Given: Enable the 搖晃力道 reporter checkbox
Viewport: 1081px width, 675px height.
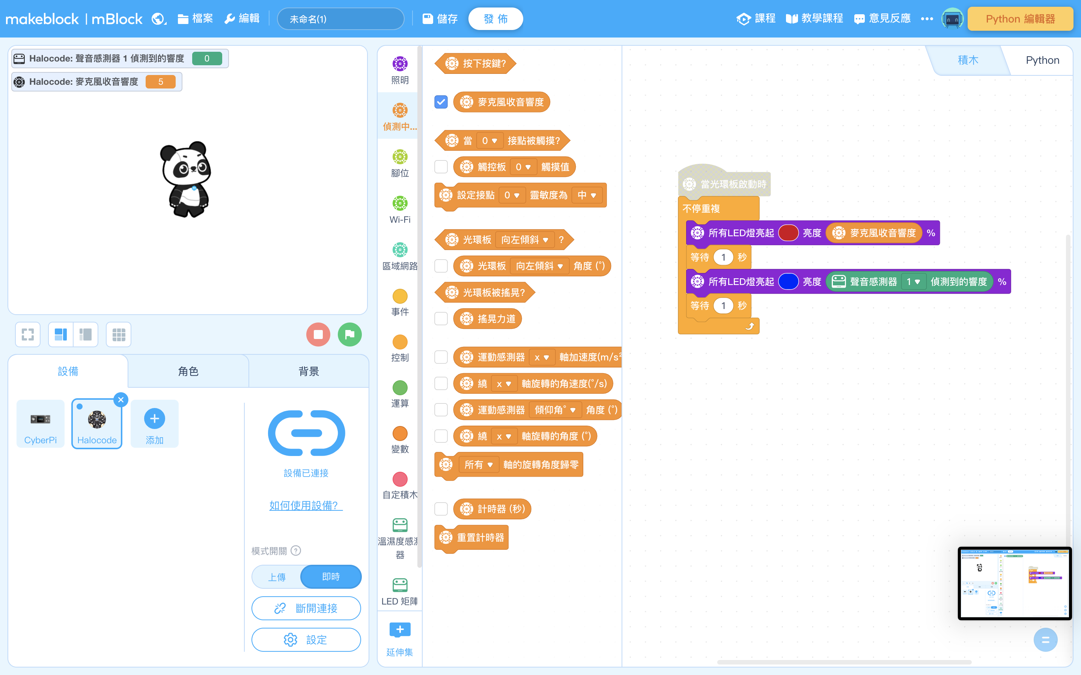Looking at the screenshot, I should pos(441,319).
